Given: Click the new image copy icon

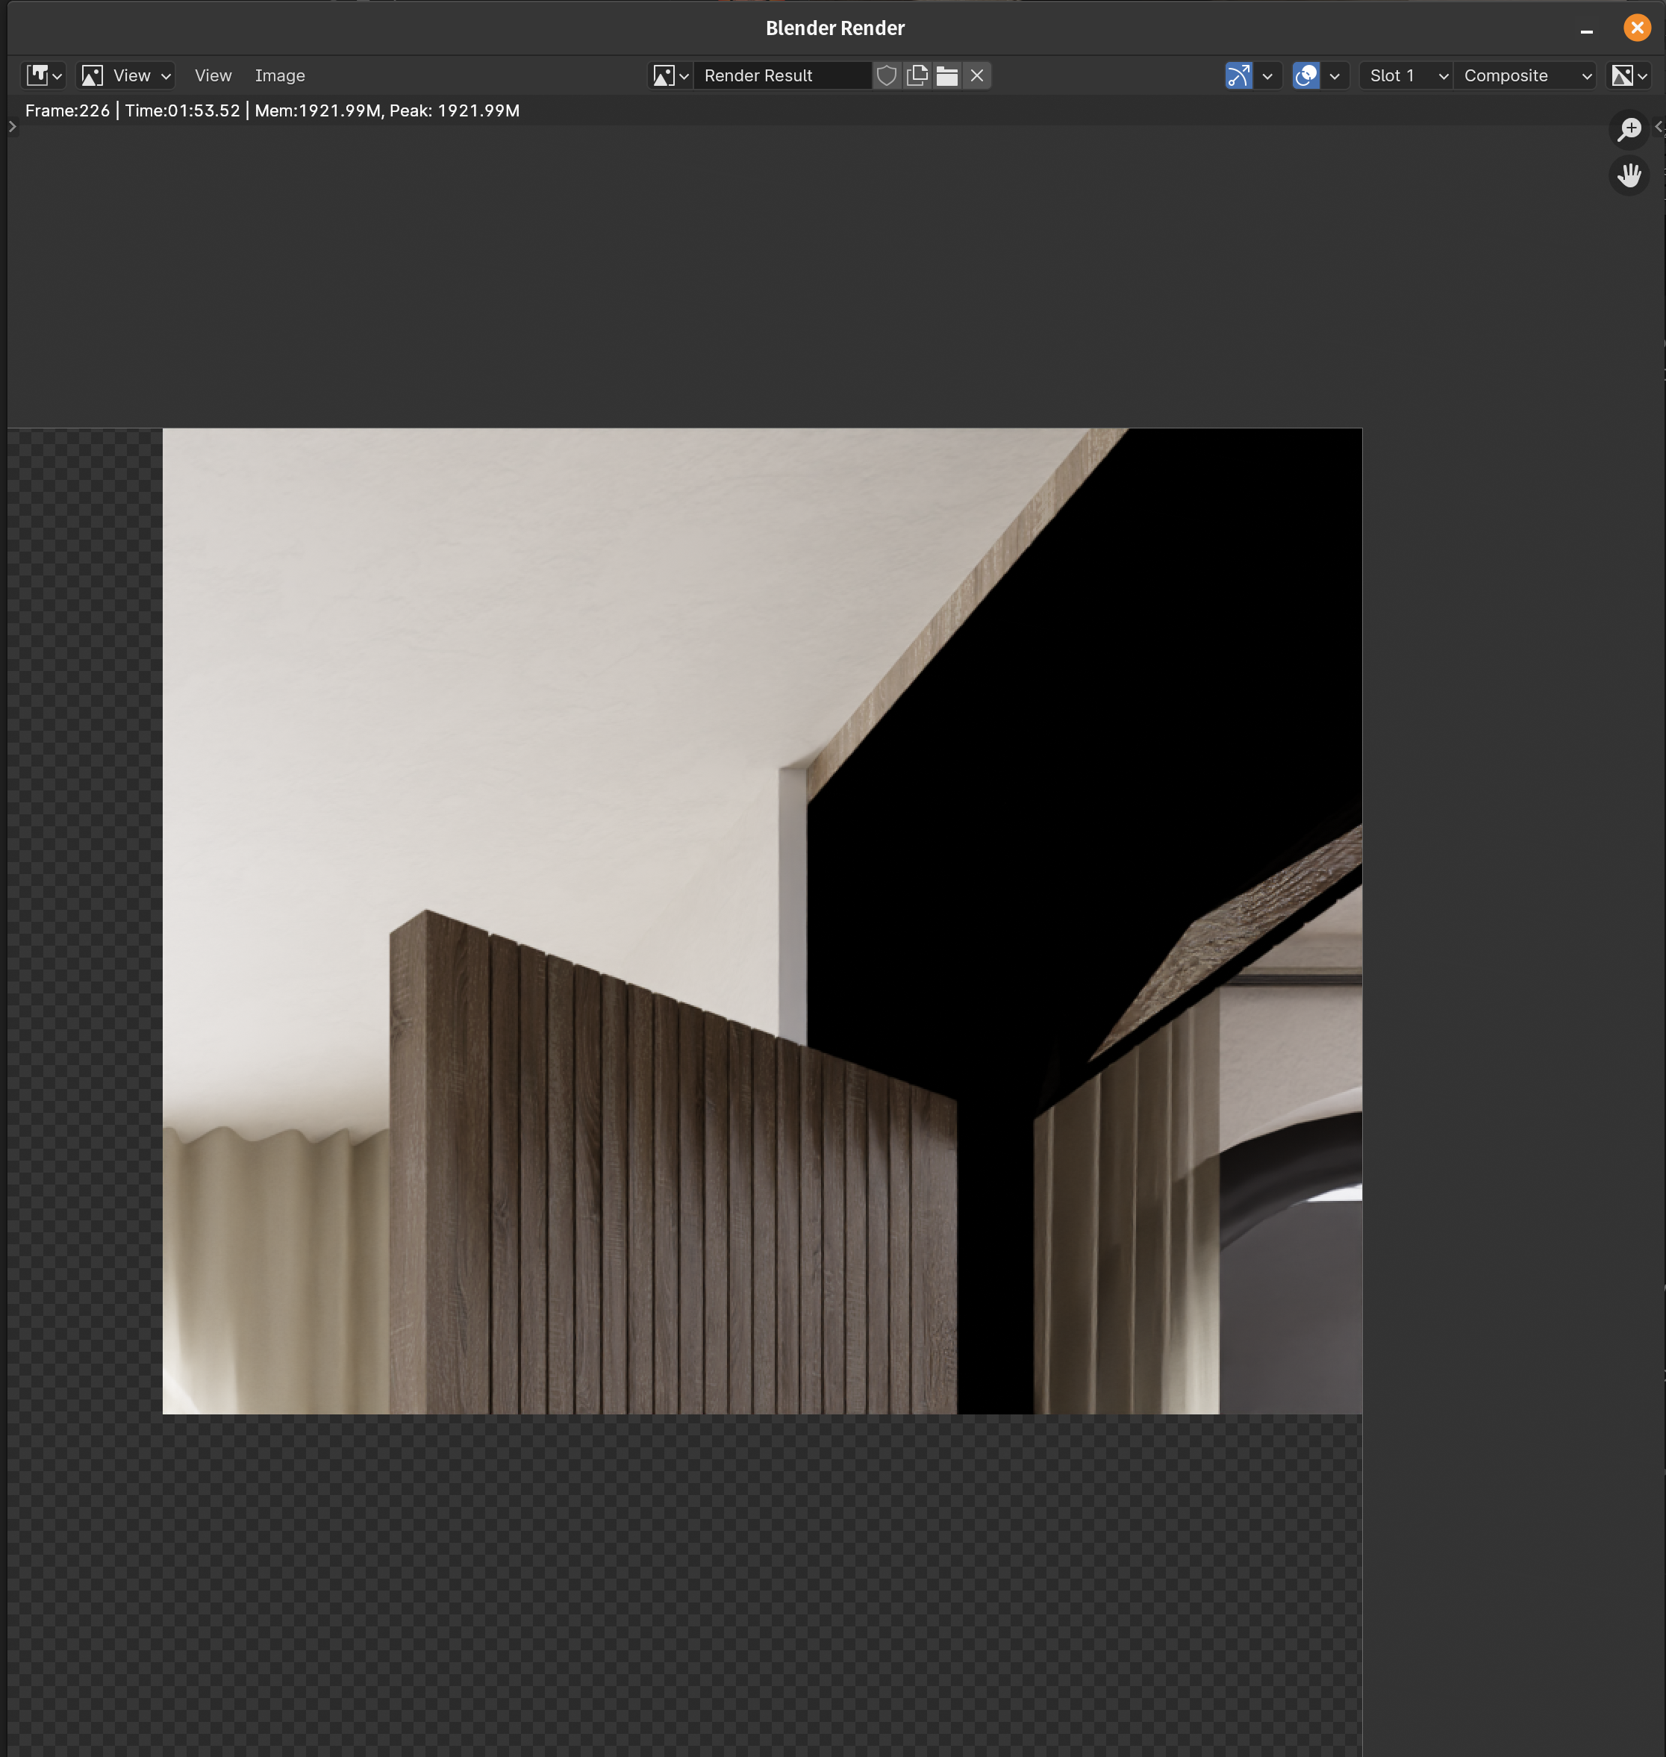Looking at the screenshot, I should pos(917,75).
